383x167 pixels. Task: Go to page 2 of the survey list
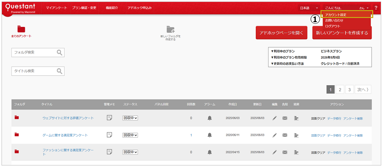pos(340,90)
